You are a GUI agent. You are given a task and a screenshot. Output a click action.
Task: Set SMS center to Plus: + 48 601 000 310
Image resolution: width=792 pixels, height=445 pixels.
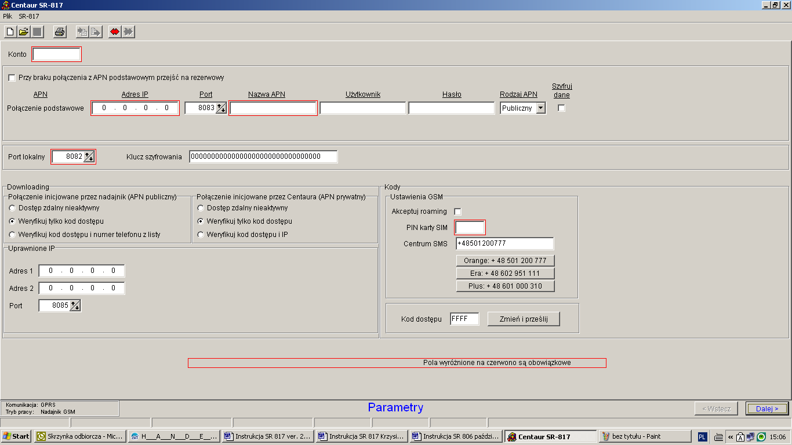[x=505, y=286]
